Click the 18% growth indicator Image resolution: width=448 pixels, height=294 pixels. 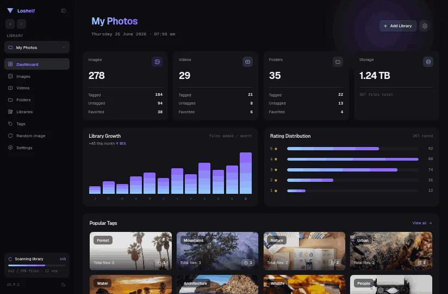[121, 144]
